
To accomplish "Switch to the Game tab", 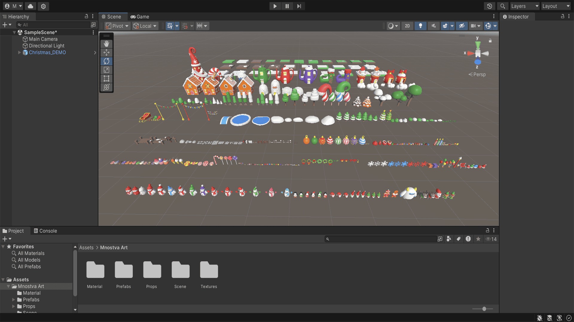I will pyautogui.click(x=140, y=17).
